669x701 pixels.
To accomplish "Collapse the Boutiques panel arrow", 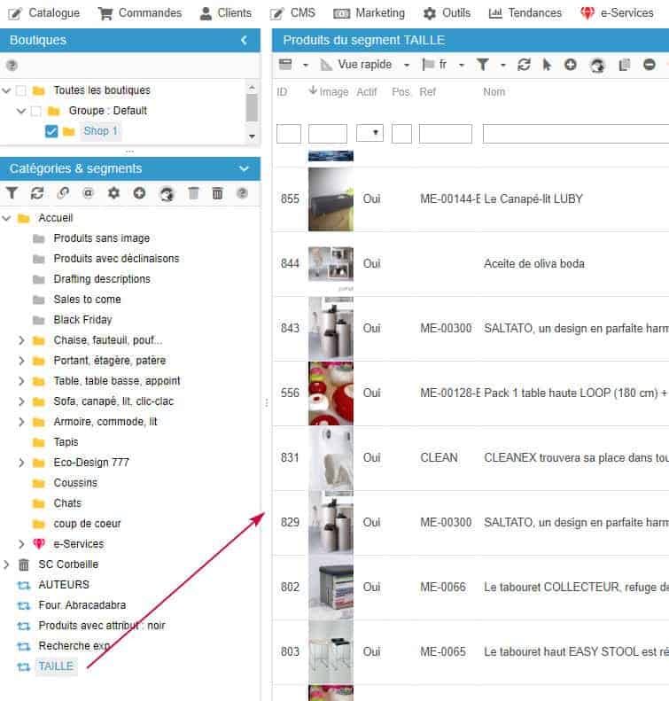I will point(244,40).
